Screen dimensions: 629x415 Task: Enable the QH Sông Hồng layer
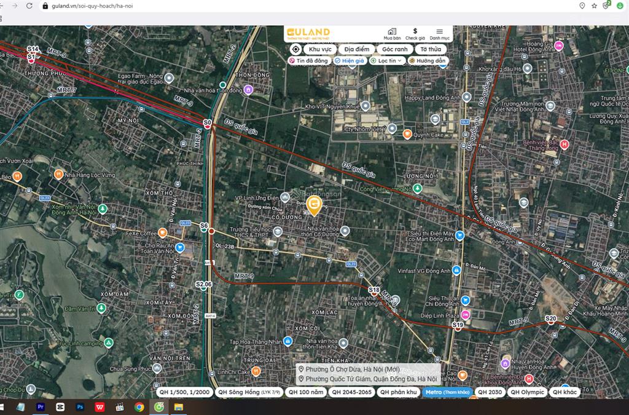pyautogui.click(x=249, y=392)
